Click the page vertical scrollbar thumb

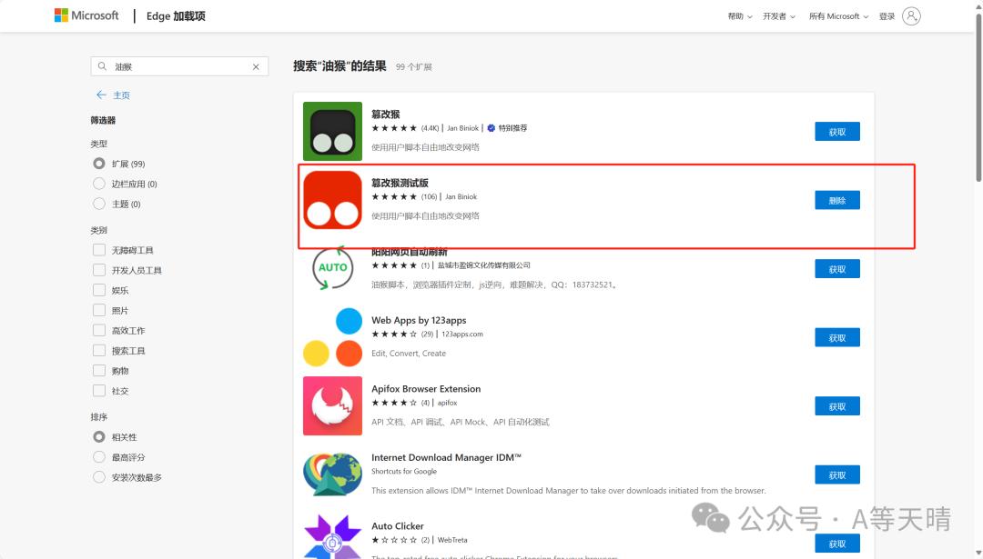coord(978,97)
